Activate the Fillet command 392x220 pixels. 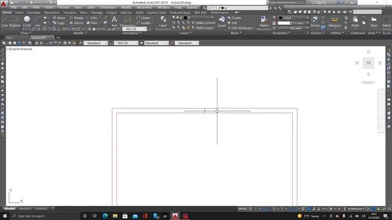click(92, 23)
